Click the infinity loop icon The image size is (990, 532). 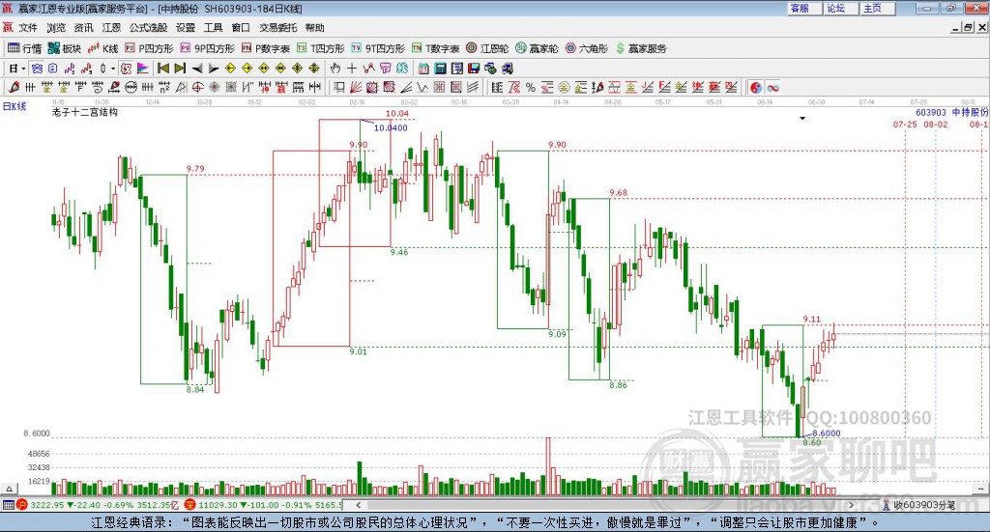772,87
